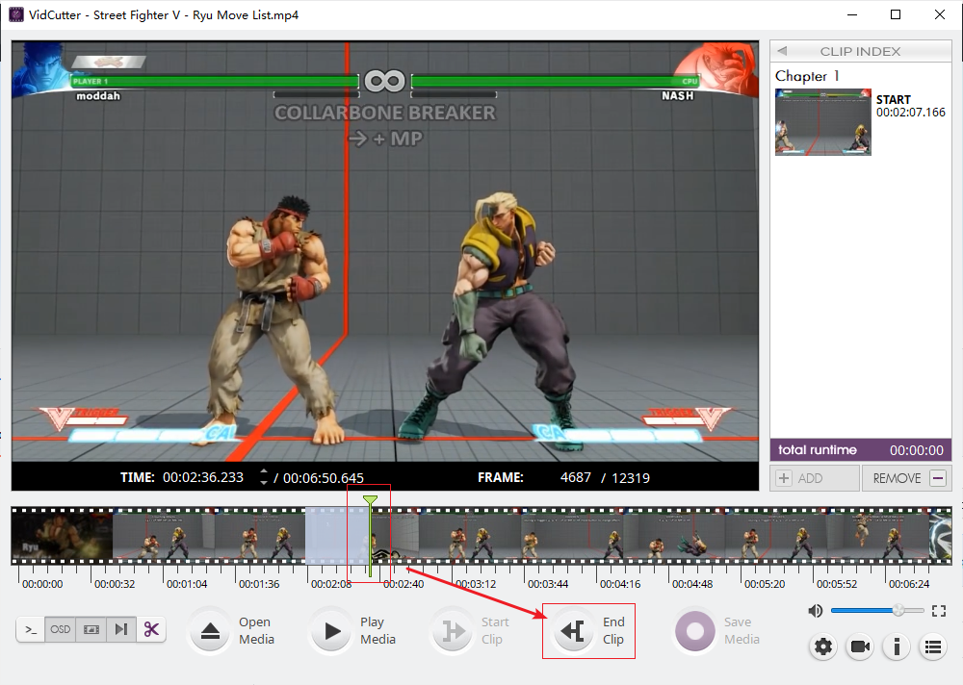Collapse the Clip Index with the arrow

782,51
